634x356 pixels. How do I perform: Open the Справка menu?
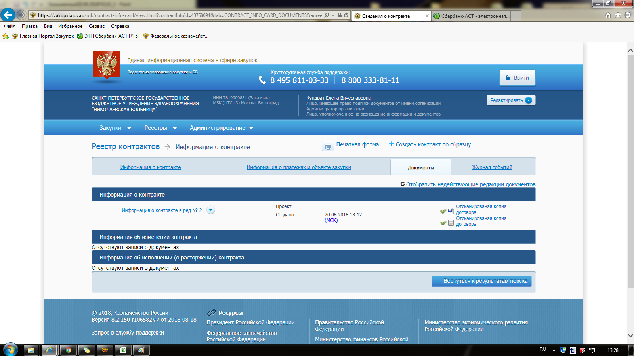coord(120,26)
